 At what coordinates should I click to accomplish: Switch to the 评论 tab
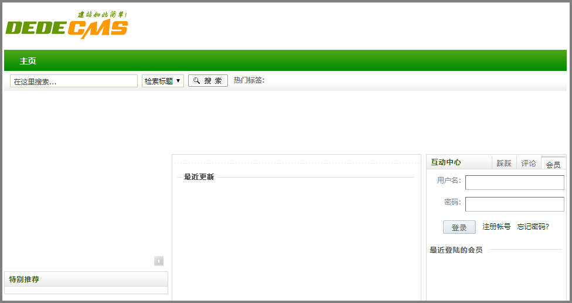pos(529,163)
